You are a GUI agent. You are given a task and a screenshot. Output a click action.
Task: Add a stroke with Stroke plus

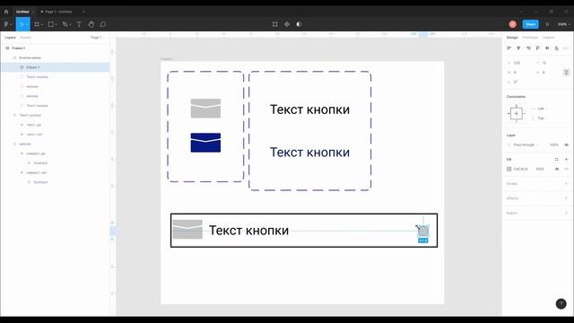[566, 183]
